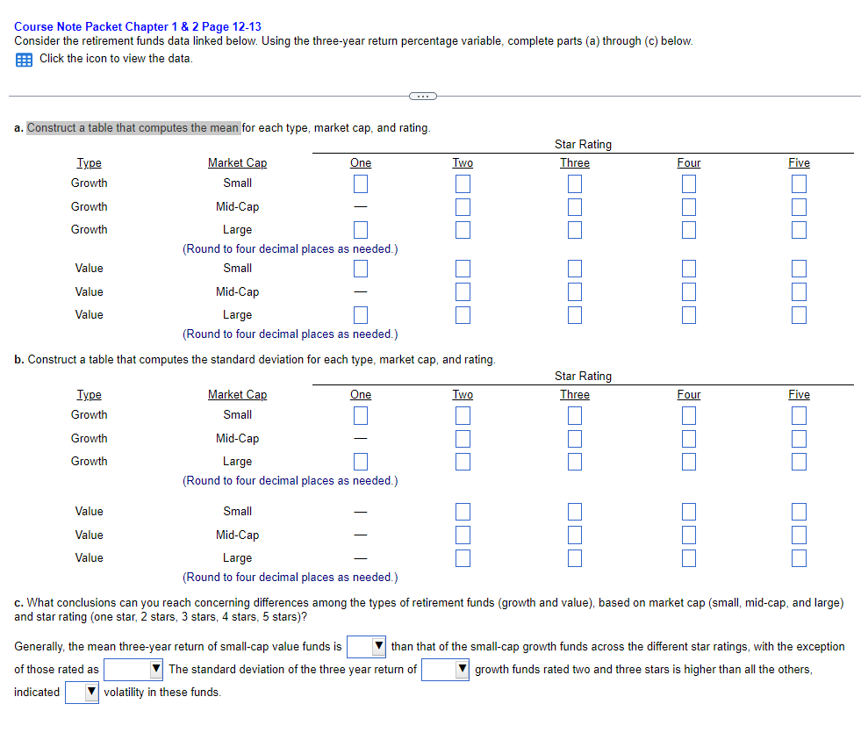Viewport: 861px width, 747px height.
Task: Click 'Click the icon to view the data' text
Action: click(116, 58)
